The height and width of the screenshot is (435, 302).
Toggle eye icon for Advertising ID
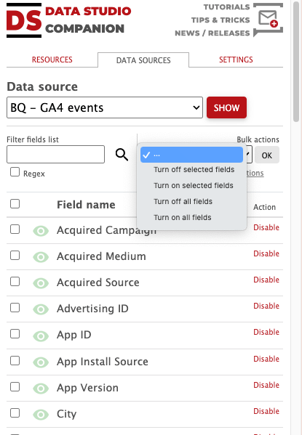41,309
